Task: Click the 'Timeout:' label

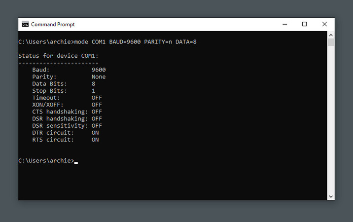Action: click(46, 98)
